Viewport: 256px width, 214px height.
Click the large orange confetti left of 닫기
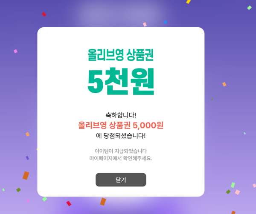26,175
